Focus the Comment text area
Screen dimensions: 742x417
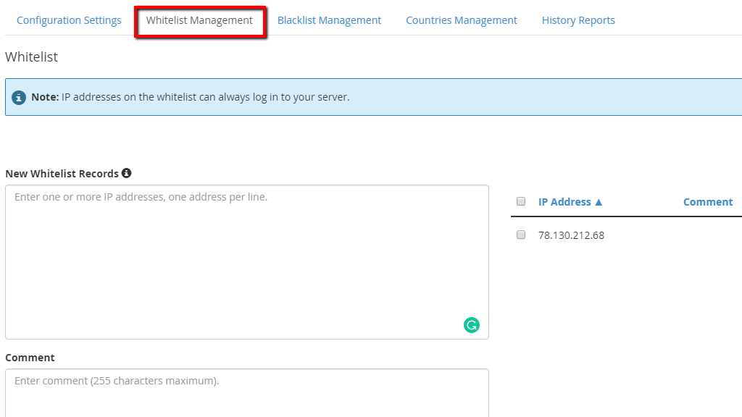(x=247, y=393)
